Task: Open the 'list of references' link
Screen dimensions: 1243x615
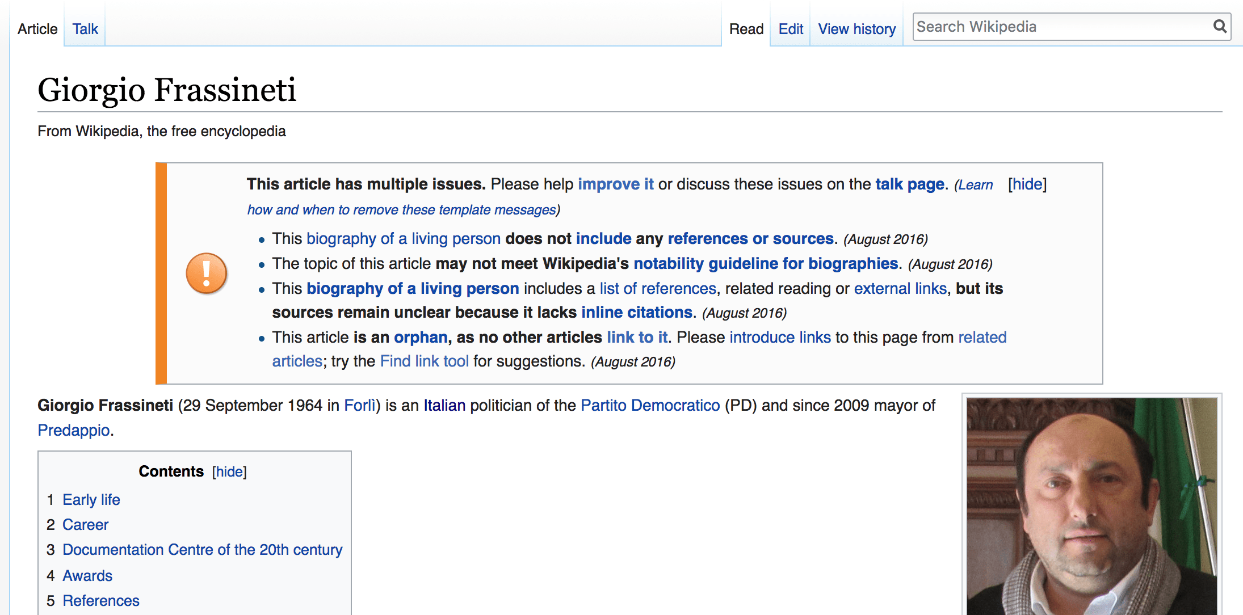Action: tap(658, 289)
